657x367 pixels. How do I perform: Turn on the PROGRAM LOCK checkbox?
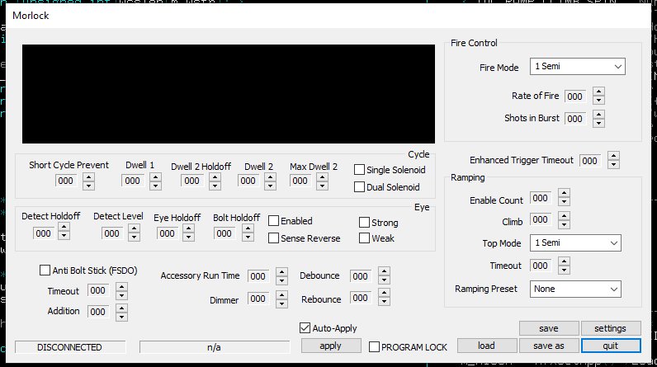point(375,347)
